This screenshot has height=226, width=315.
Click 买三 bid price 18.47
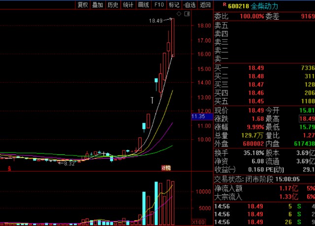[256, 84]
